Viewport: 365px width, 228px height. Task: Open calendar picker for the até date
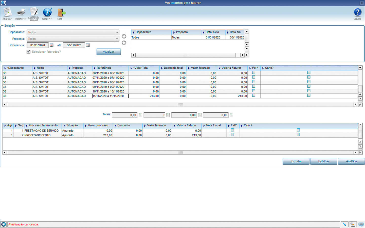click(x=88, y=45)
